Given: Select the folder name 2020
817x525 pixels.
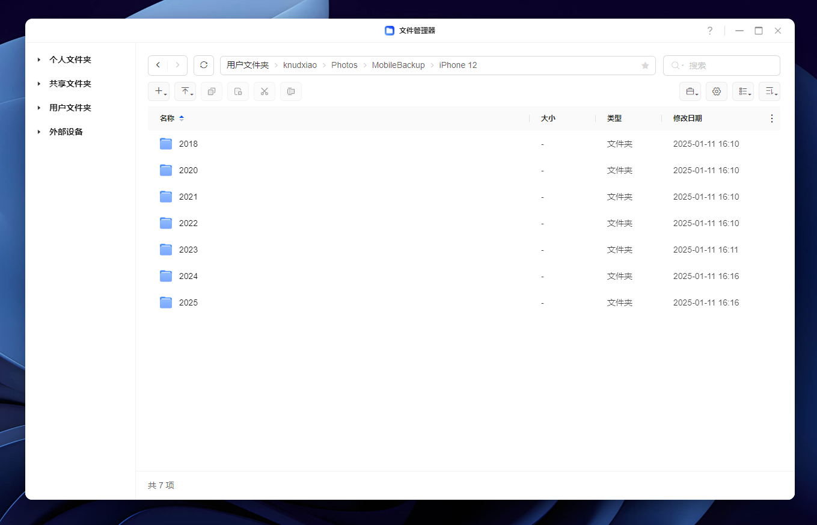Looking at the screenshot, I should 188,170.
